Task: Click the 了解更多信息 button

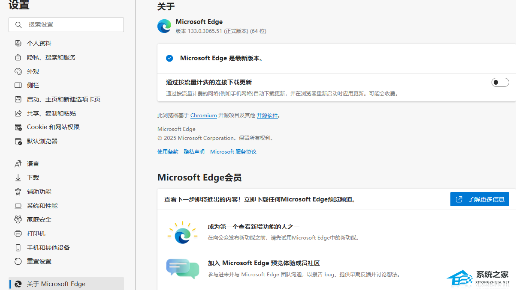Action: point(479,199)
